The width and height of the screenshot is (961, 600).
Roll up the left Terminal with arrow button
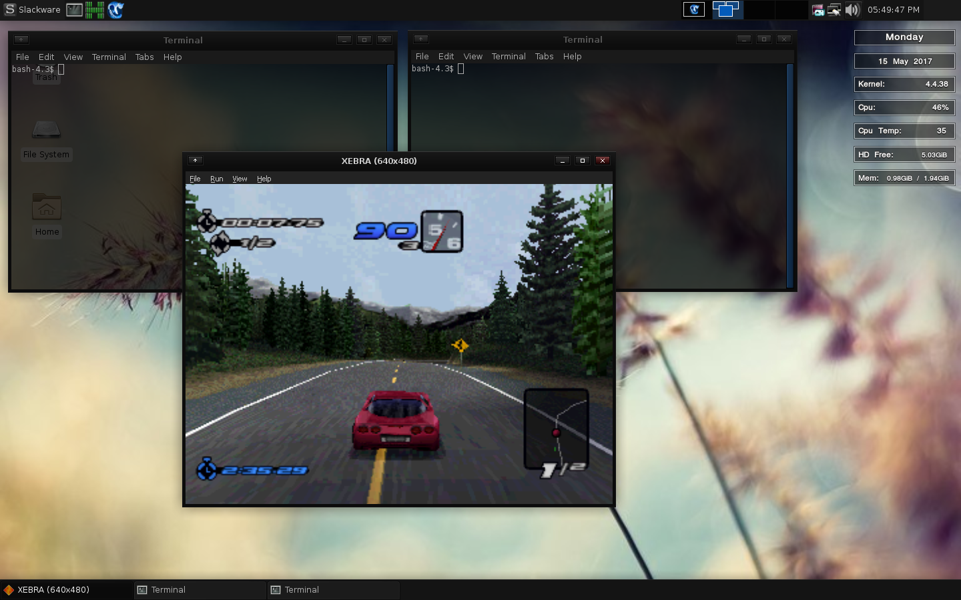[x=21, y=39]
